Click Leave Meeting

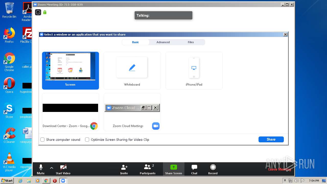click(x=279, y=169)
